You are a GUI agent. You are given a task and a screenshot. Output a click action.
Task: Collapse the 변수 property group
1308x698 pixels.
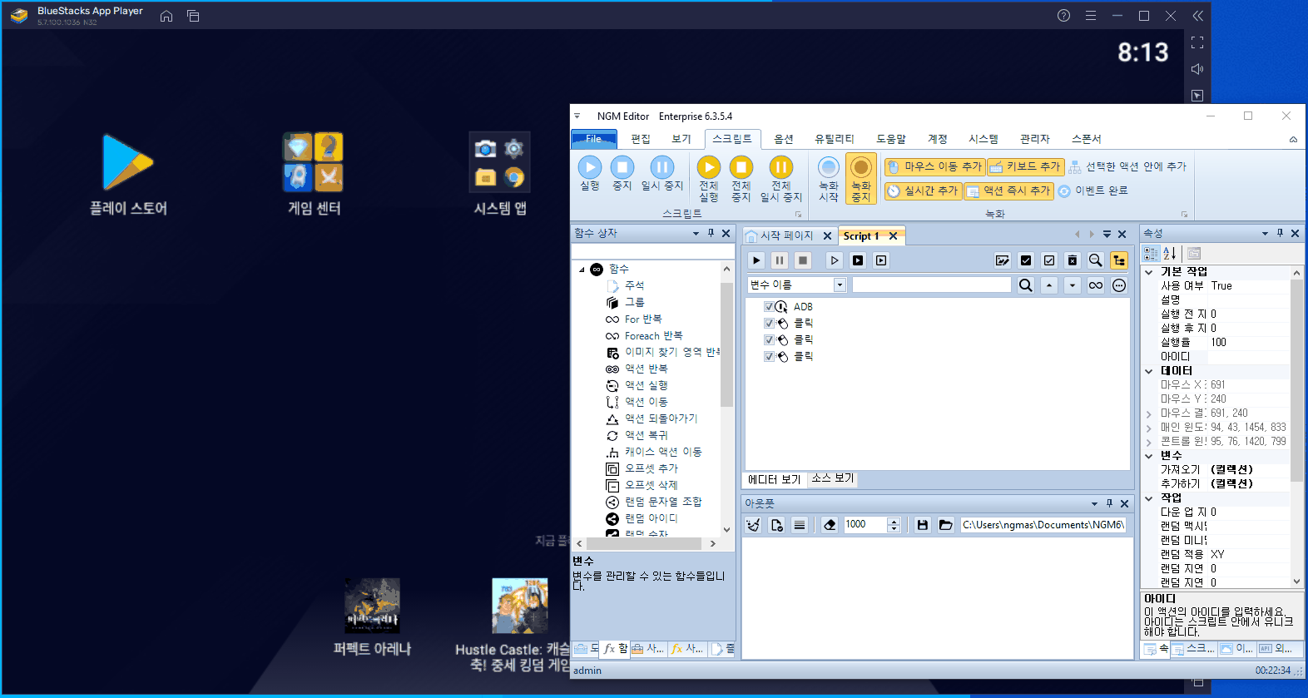coord(1149,456)
